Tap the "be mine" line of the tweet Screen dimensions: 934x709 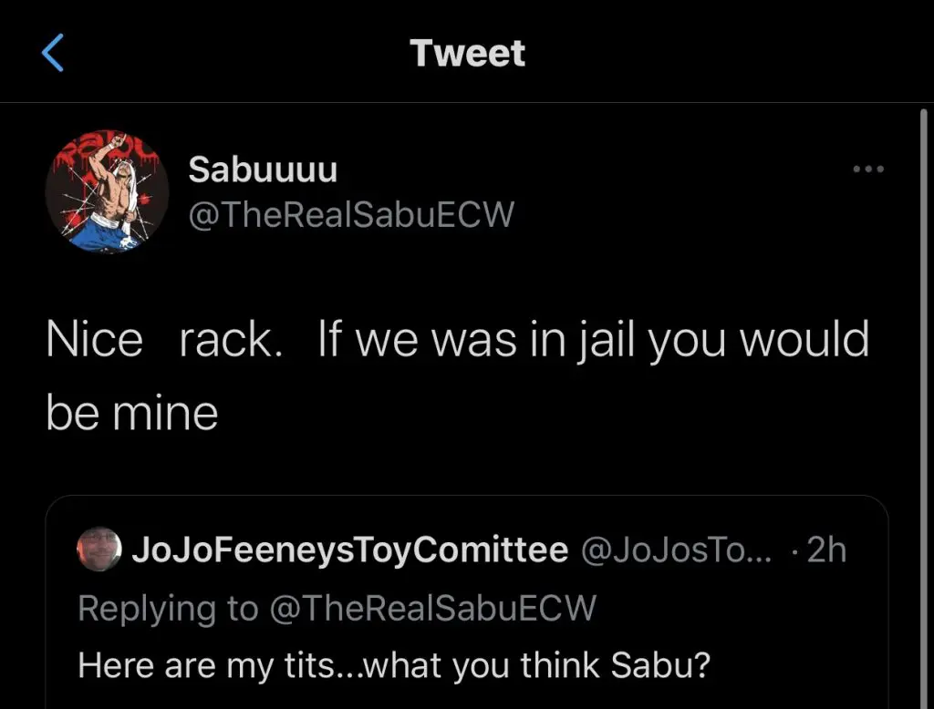click(132, 412)
